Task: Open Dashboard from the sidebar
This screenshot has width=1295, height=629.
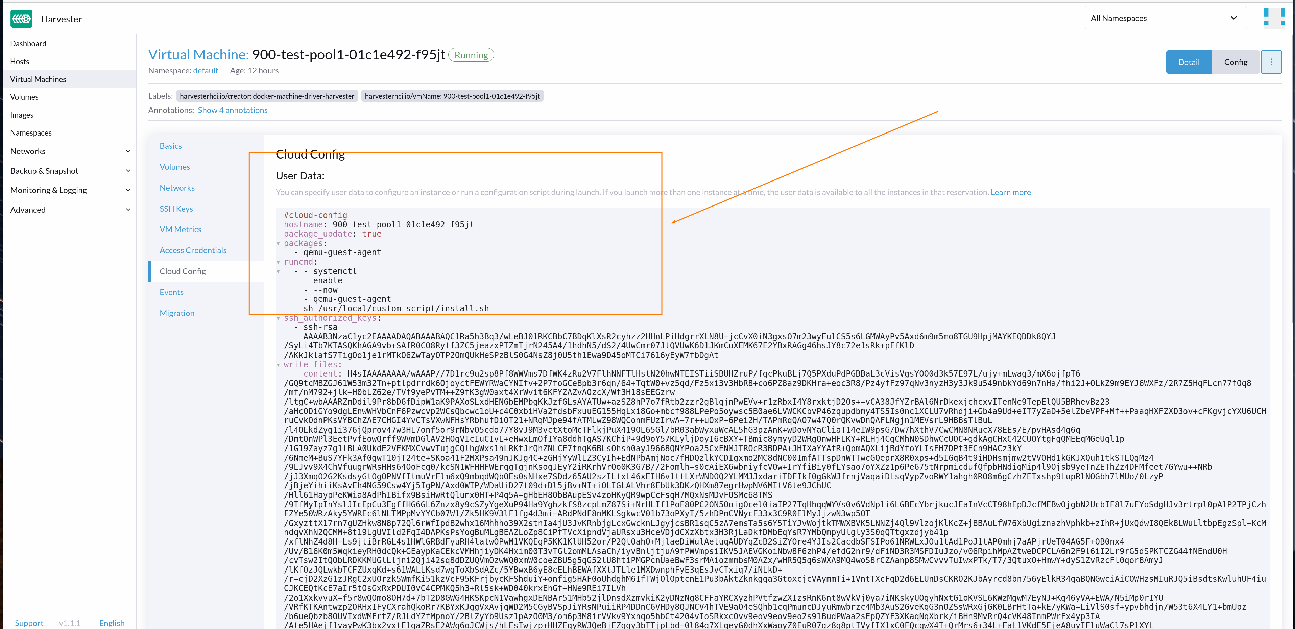Action: click(28, 43)
